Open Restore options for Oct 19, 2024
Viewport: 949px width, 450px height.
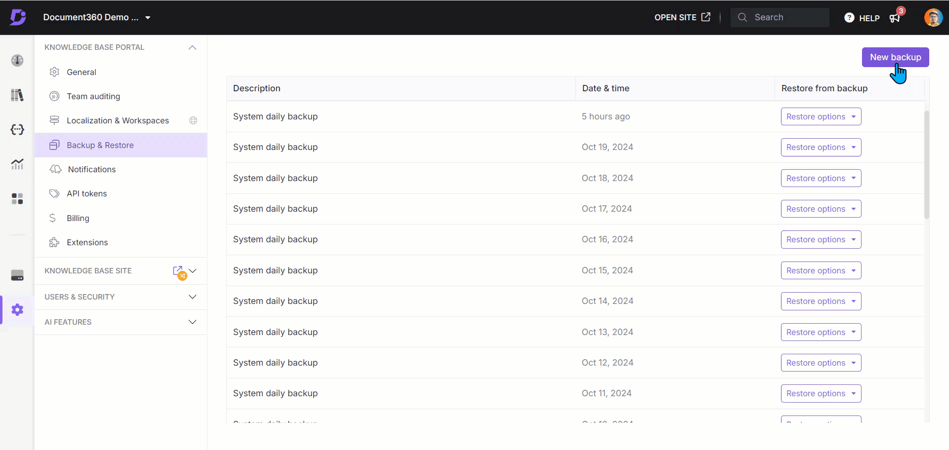821,147
